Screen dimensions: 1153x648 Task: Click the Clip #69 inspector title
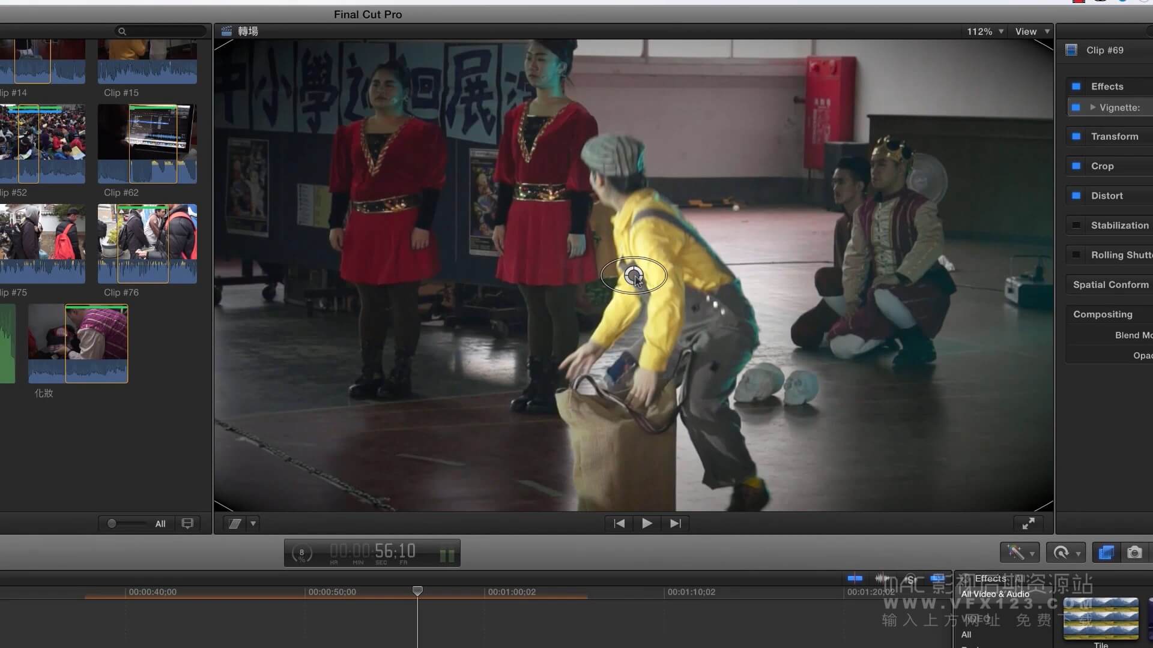[1104, 50]
